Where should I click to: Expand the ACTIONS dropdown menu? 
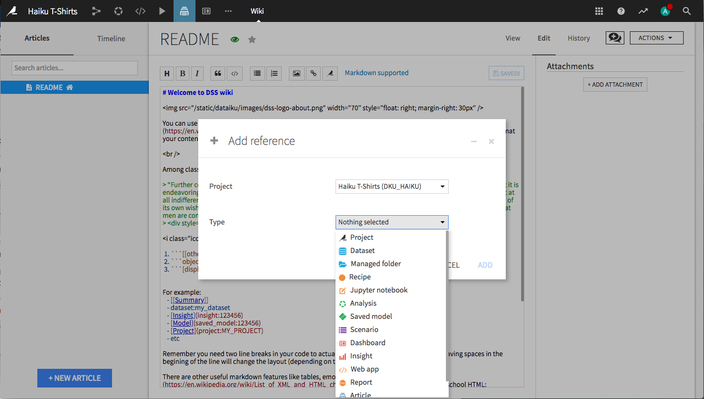[x=656, y=37]
